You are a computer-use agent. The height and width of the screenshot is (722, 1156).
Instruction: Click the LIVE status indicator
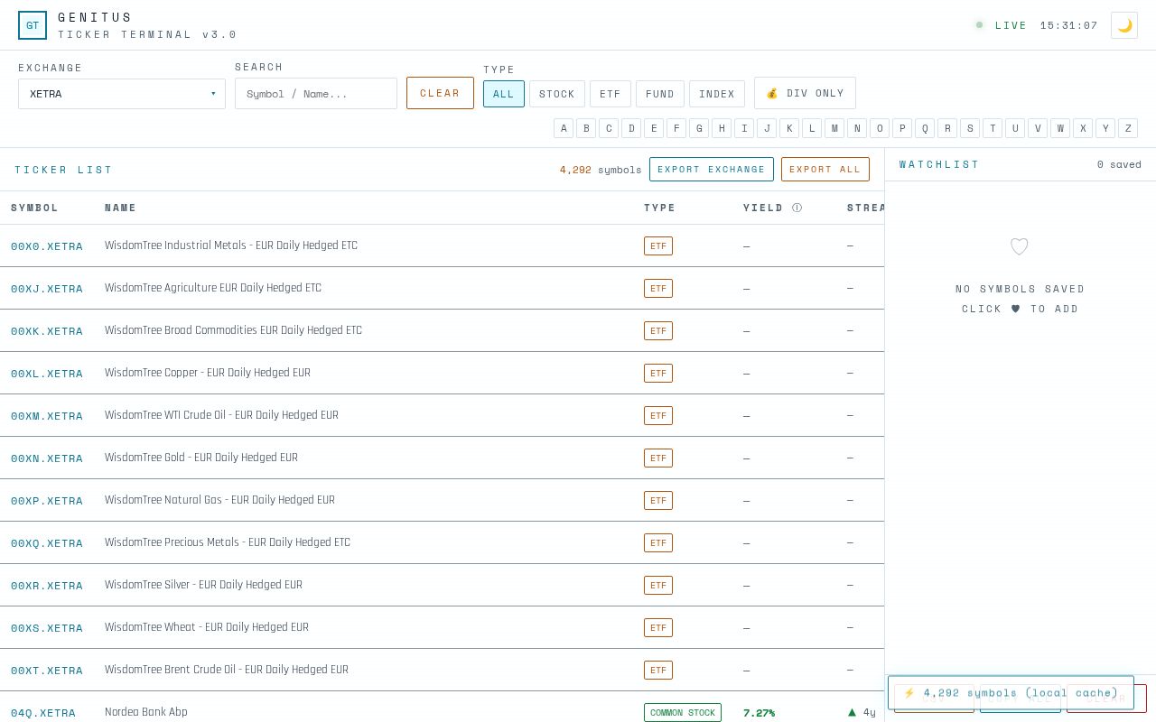point(1002,25)
